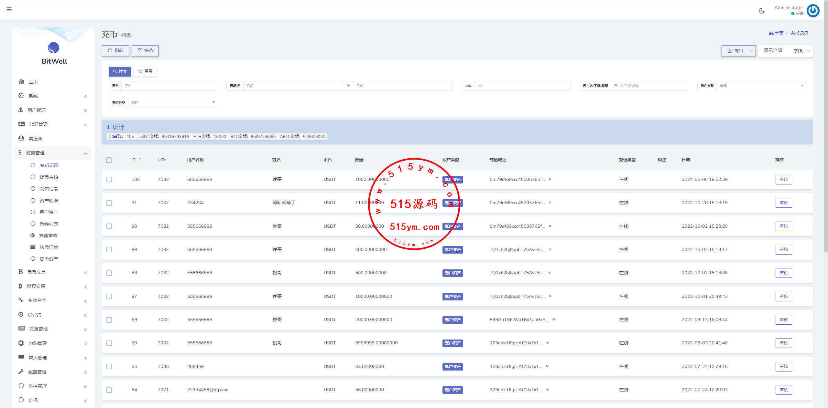828x408 pixels.
Task: Click the blue 搜索 search button
Action: (x=120, y=71)
